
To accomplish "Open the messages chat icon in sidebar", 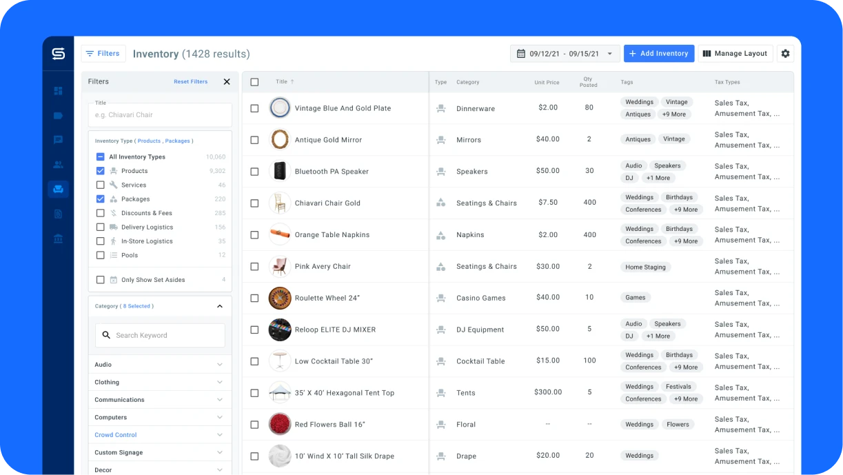I will pyautogui.click(x=58, y=140).
